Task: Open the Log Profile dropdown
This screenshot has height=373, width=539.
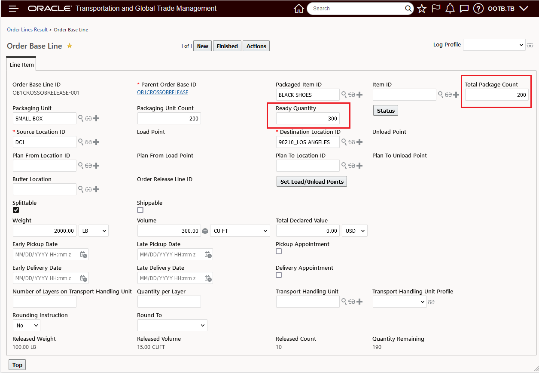Action: [x=494, y=45]
